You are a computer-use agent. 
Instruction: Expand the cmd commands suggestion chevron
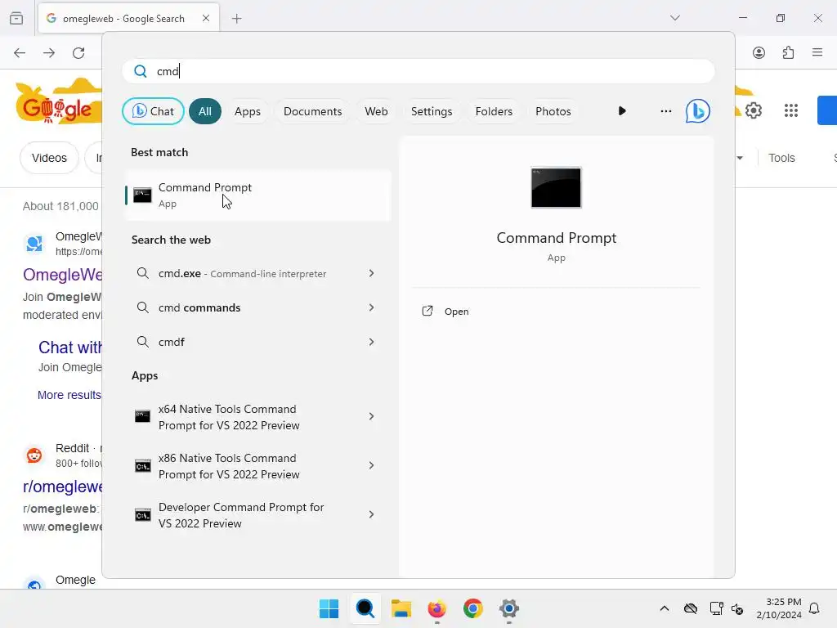tap(372, 307)
